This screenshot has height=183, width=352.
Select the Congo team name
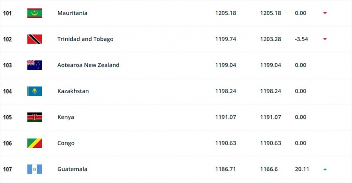(x=66, y=143)
